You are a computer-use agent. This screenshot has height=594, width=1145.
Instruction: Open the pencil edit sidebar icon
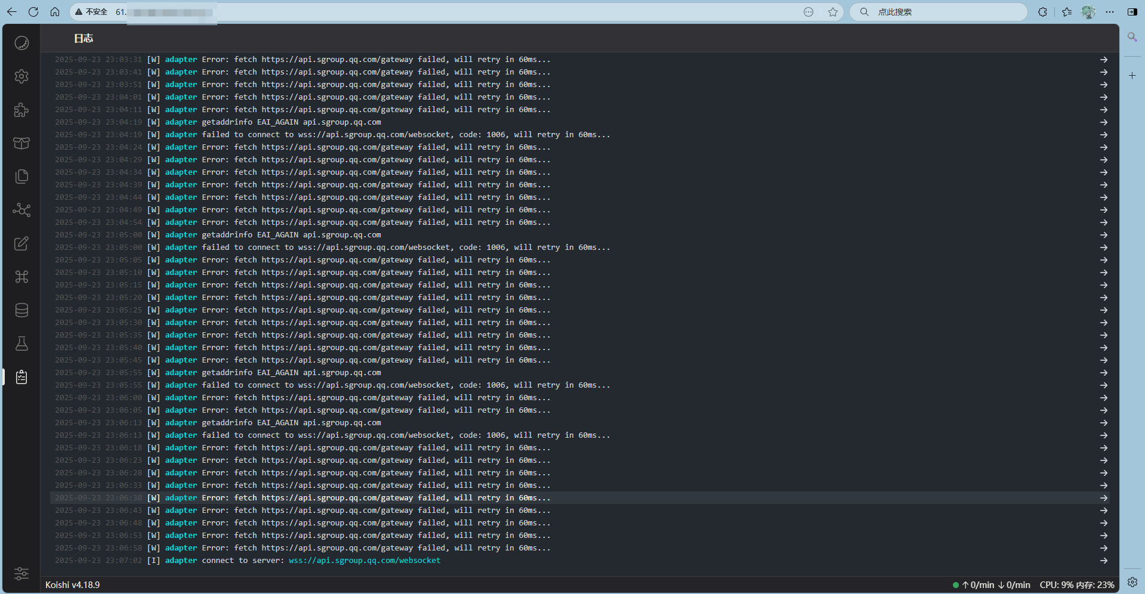21,243
